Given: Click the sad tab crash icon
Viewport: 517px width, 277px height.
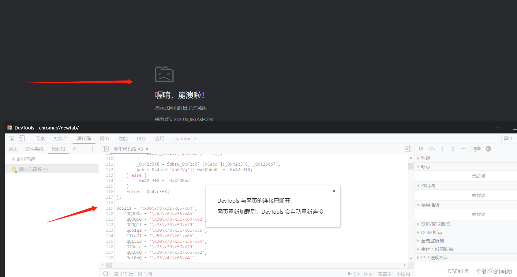Looking at the screenshot, I should pos(164,74).
